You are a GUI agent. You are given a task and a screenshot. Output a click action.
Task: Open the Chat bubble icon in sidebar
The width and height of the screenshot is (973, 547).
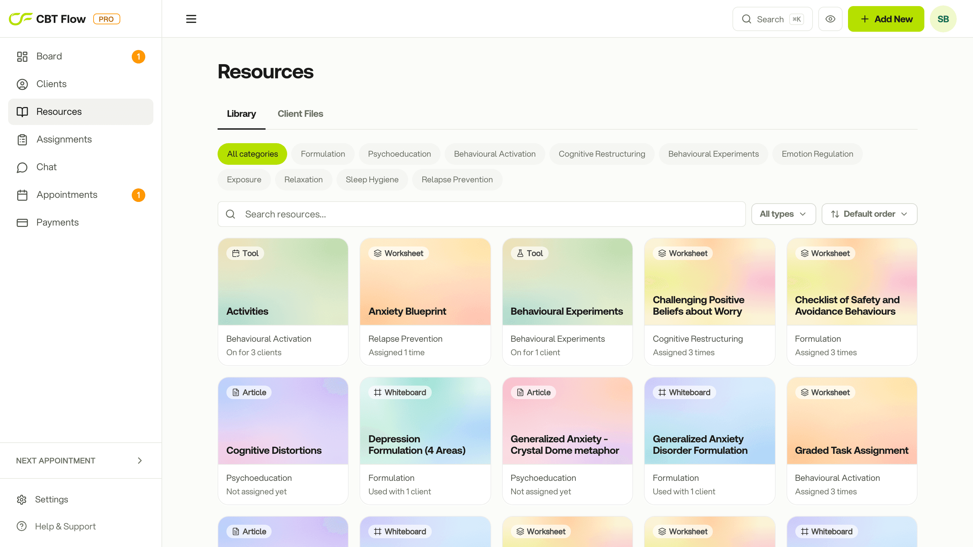(22, 167)
